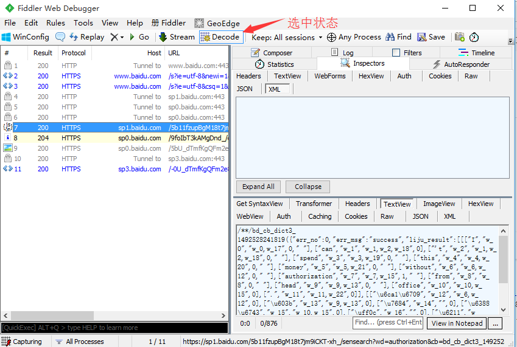Click the Collapse button
The height and width of the screenshot is (347, 517).
(x=308, y=187)
